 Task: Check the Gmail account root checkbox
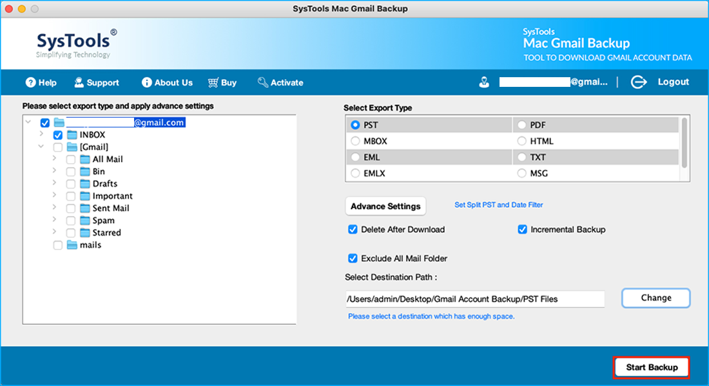(44, 123)
